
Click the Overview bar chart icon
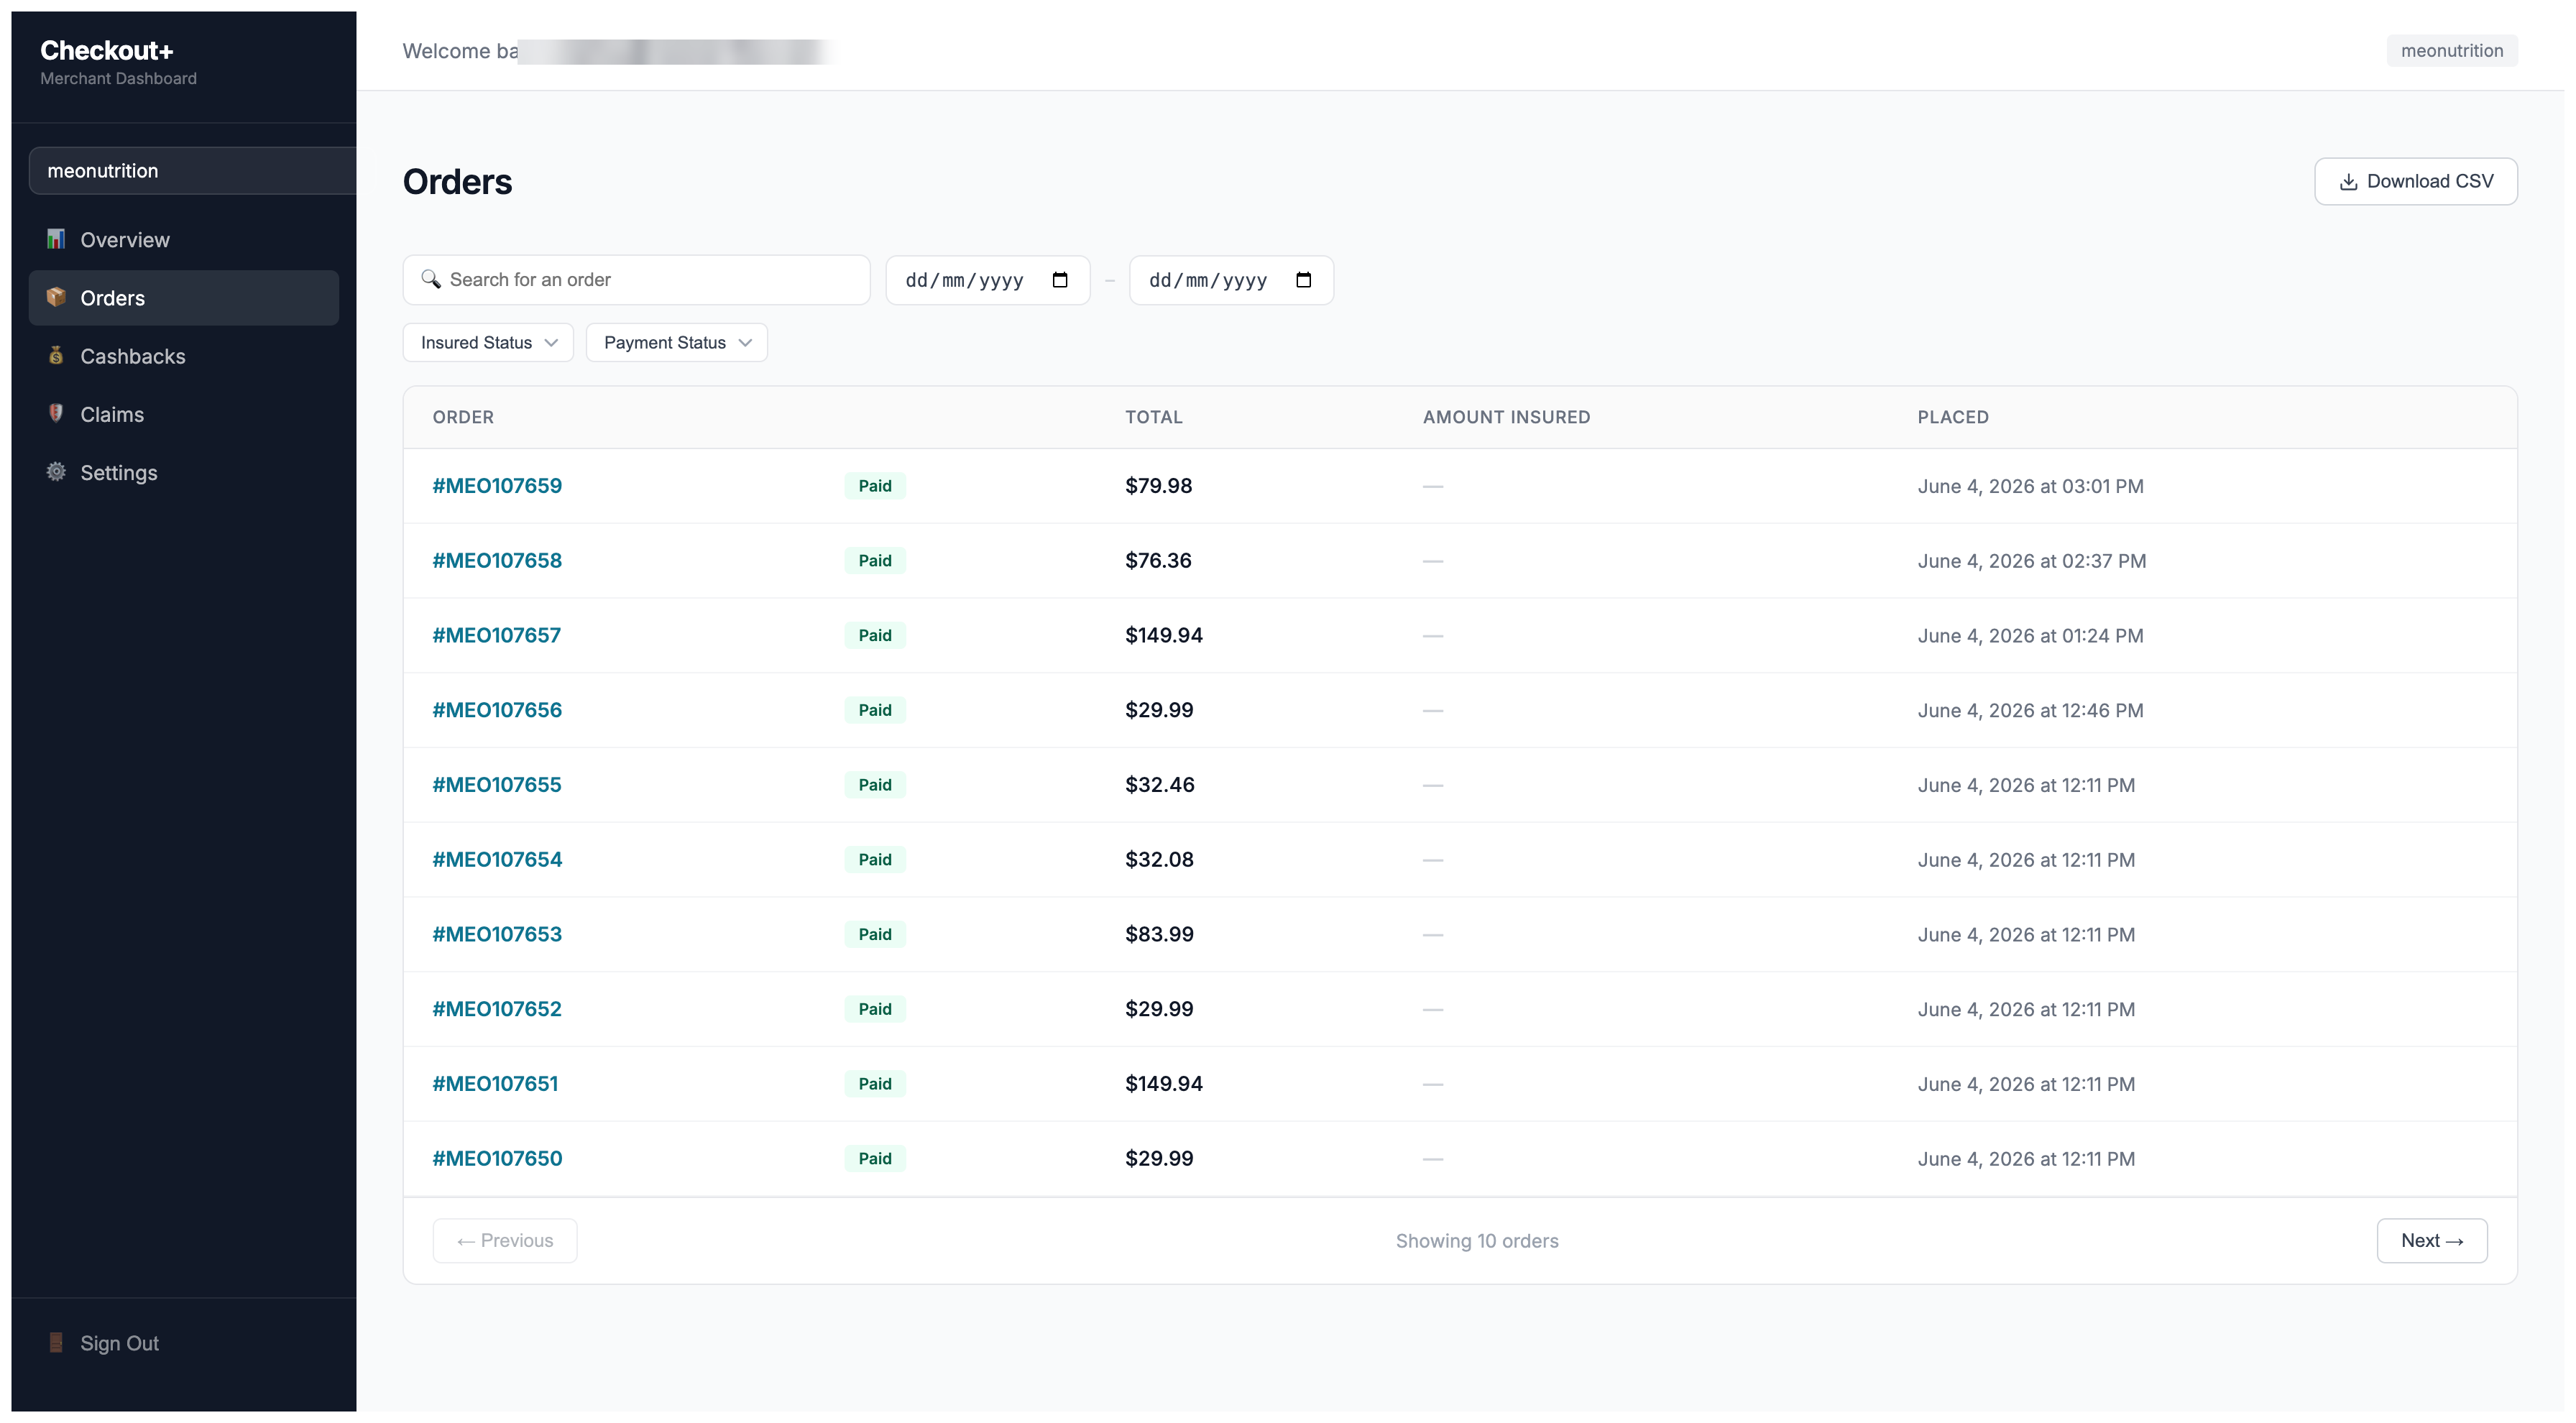[x=56, y=239]
